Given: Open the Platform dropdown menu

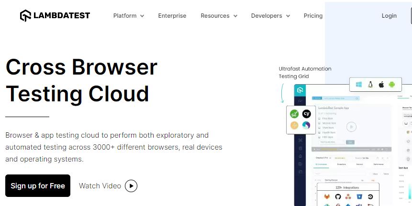Looking at the screenshot, I should [129, 16].
